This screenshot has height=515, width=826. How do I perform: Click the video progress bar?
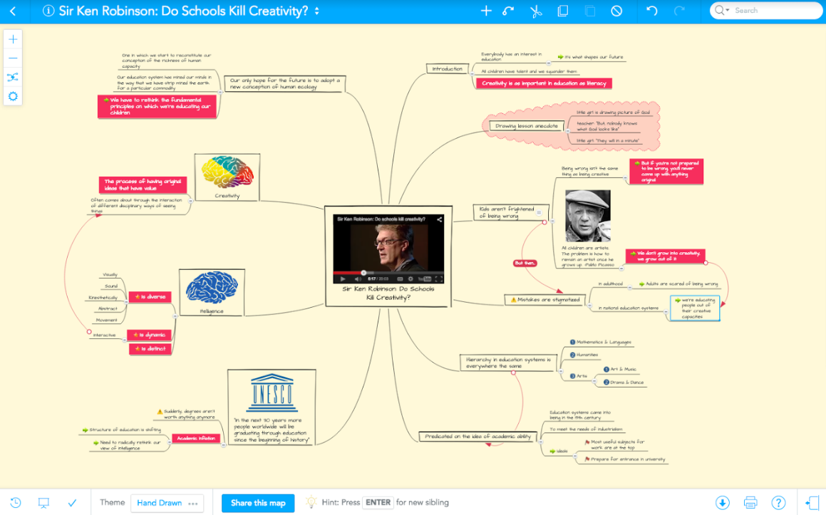(x=388, y=273)
